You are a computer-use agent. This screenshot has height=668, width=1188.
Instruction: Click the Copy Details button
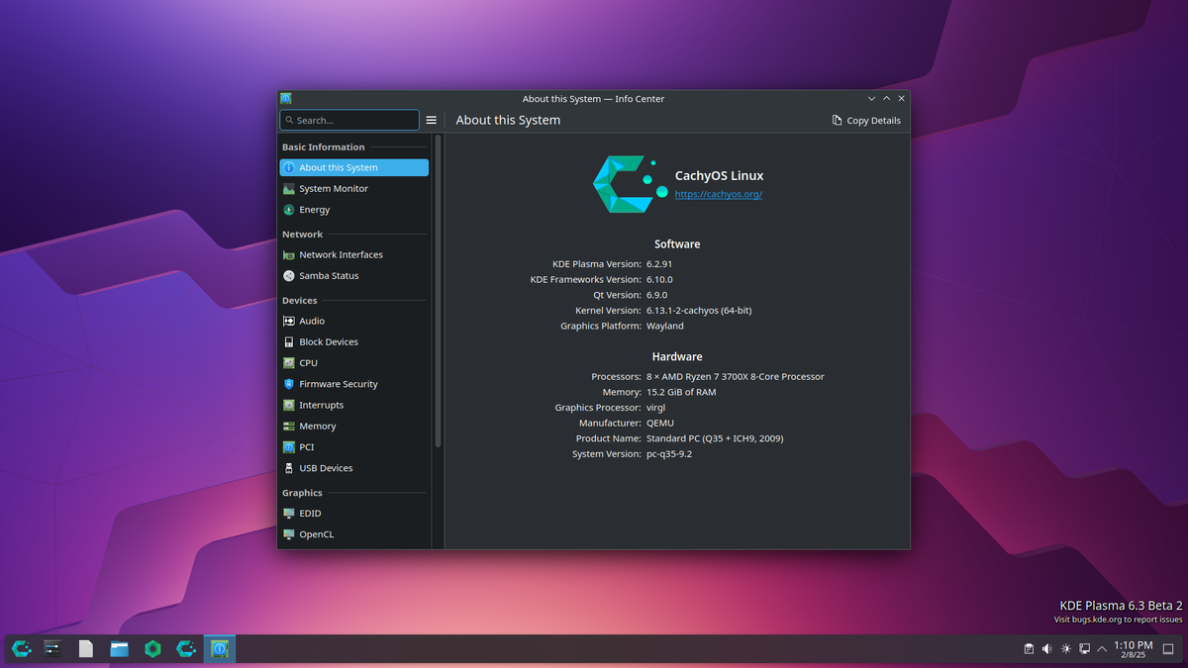coord(866,120)
